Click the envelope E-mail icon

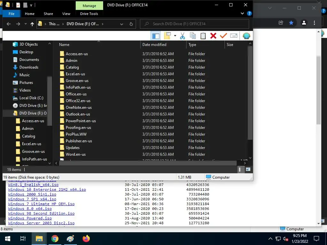pyautogui.click(x=233, y=36)
